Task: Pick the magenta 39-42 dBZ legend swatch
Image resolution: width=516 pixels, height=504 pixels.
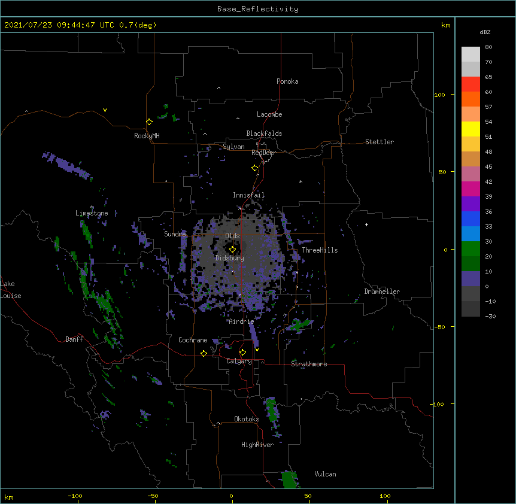Action: point(471,189)
